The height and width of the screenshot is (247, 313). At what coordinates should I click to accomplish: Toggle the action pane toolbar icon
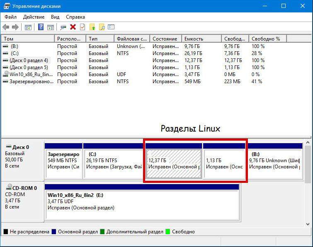pyautogui.click(x=51, y=27)
